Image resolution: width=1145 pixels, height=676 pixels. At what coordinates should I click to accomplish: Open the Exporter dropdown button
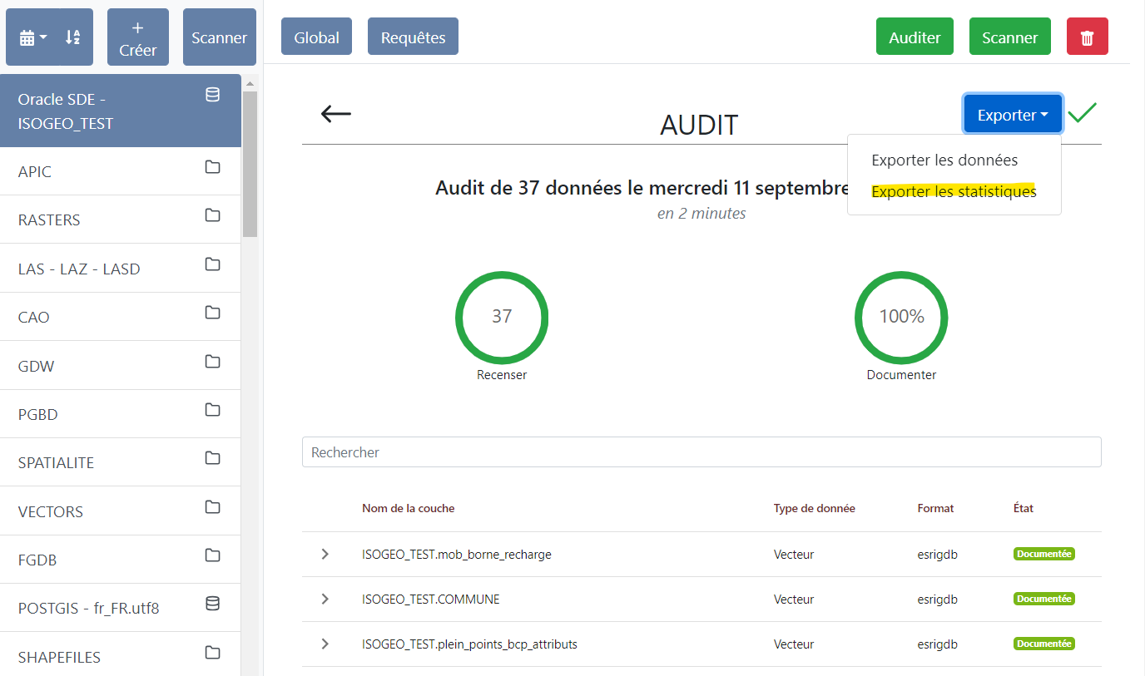[x=1013, y=114]
